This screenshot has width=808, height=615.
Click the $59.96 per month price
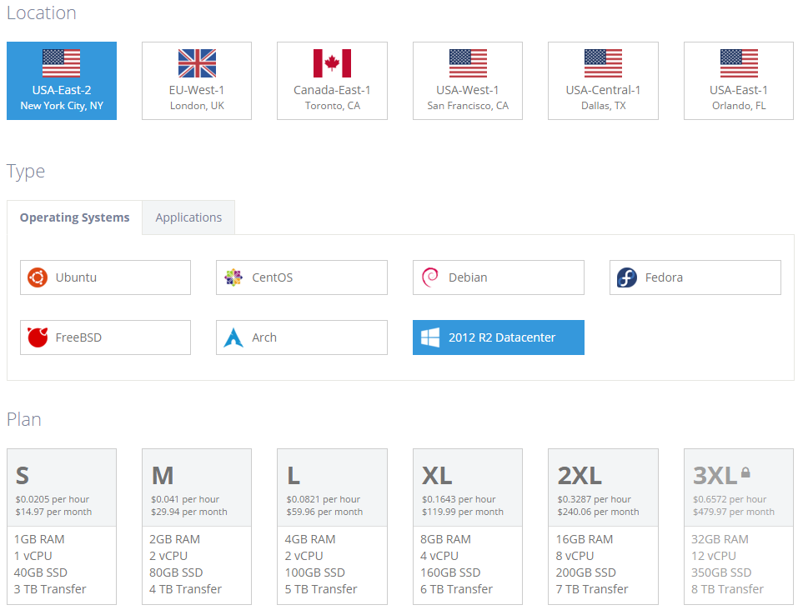click(324, 512)
